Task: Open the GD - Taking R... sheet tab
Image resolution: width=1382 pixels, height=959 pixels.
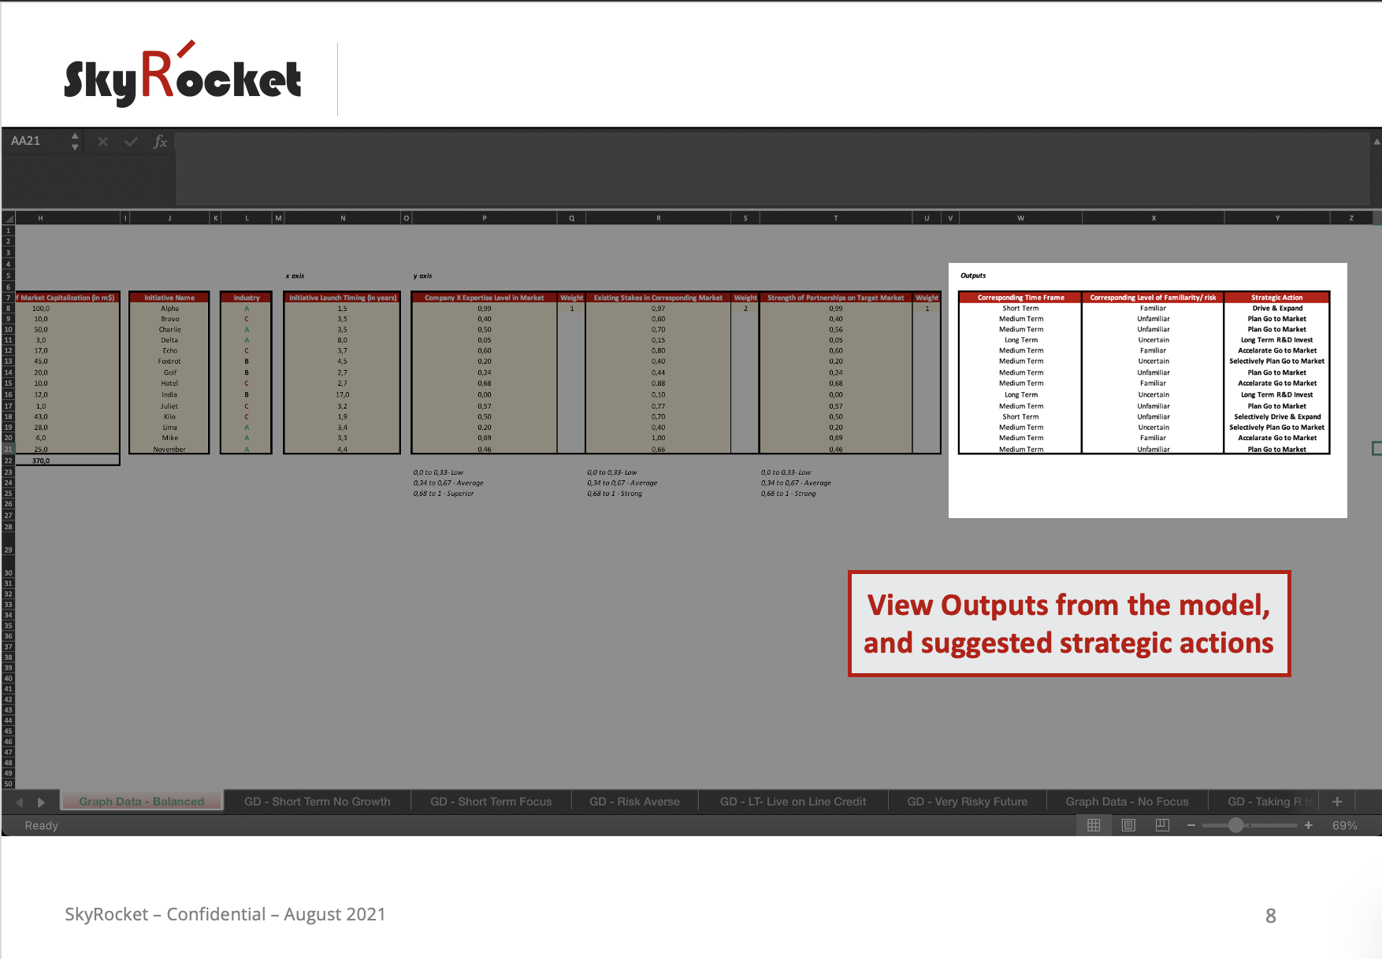Action: pyautogui.click(x=1265, y=802)
